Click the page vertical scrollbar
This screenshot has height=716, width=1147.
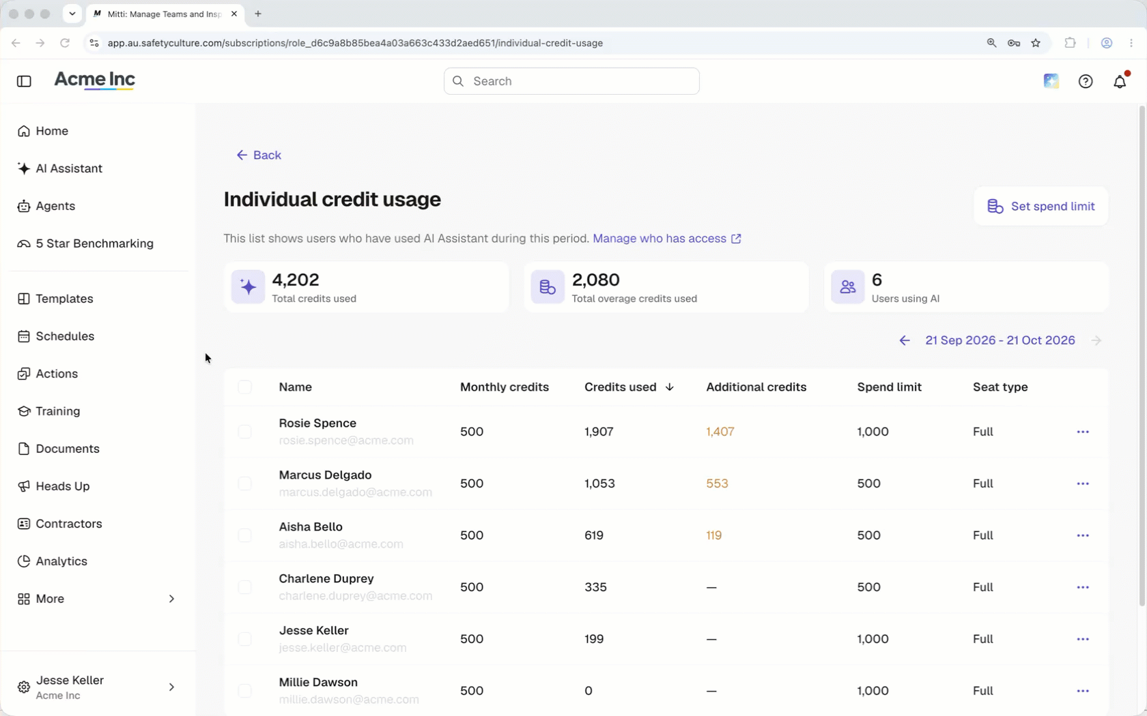(x=1142, y=355)
